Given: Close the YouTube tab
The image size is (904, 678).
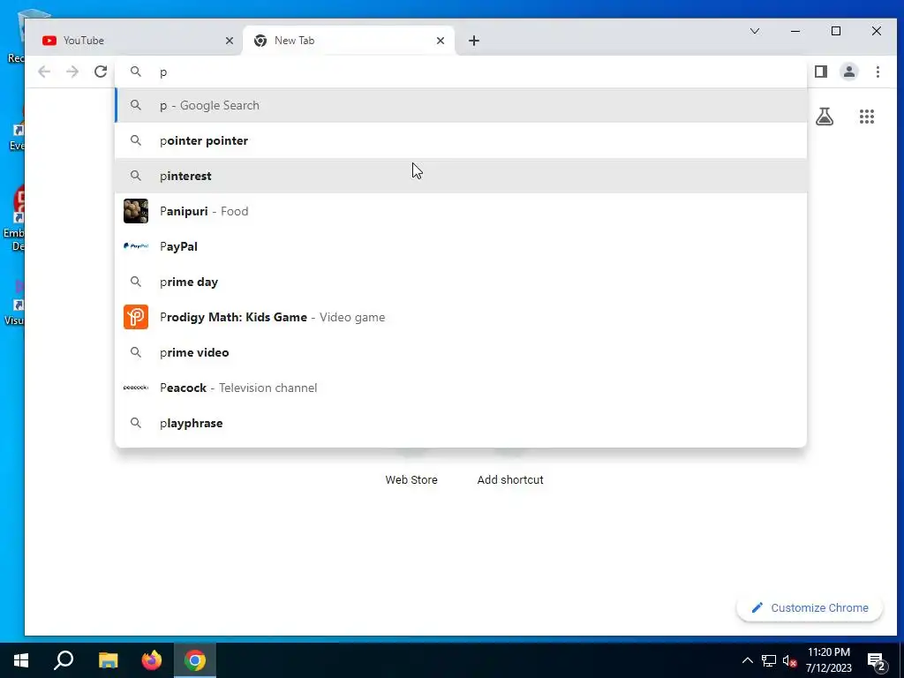Looking at the screenshot, I should tap(230, 41).
